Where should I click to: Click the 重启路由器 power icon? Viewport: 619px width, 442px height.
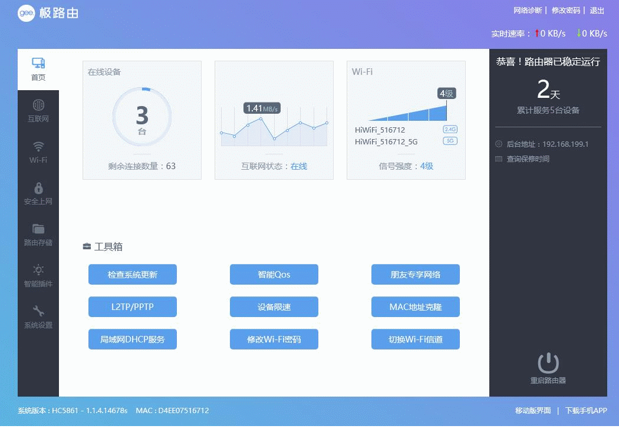548,363
